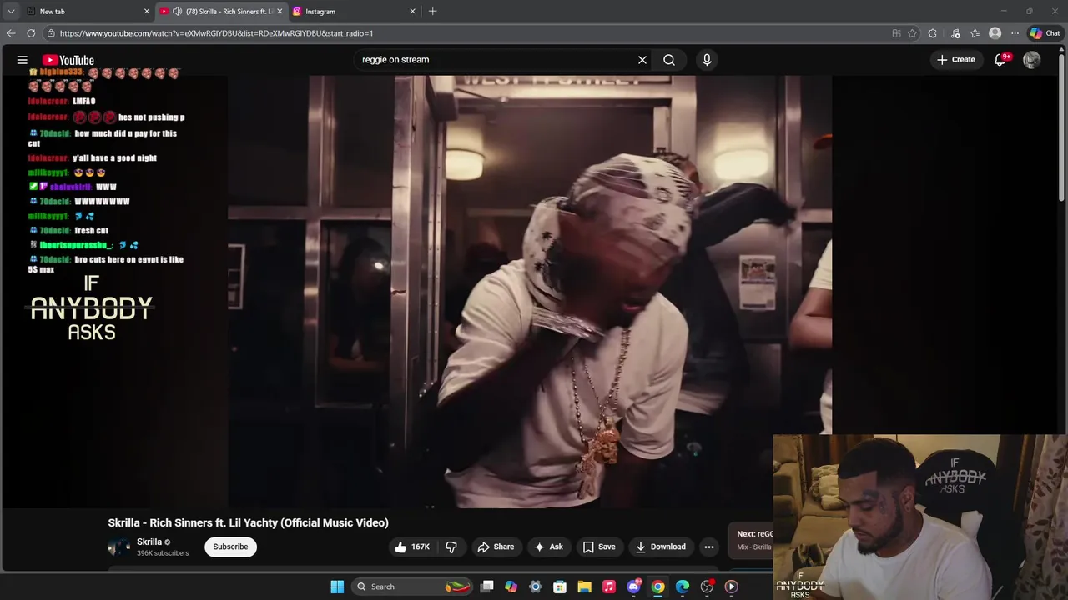Run search with the magnifier button

point(669,60)
